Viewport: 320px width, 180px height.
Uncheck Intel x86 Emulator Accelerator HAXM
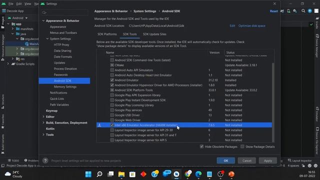point(112,125)
